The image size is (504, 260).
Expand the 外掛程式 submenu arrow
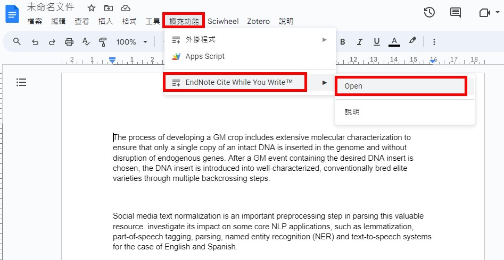(x=325, y=40)
